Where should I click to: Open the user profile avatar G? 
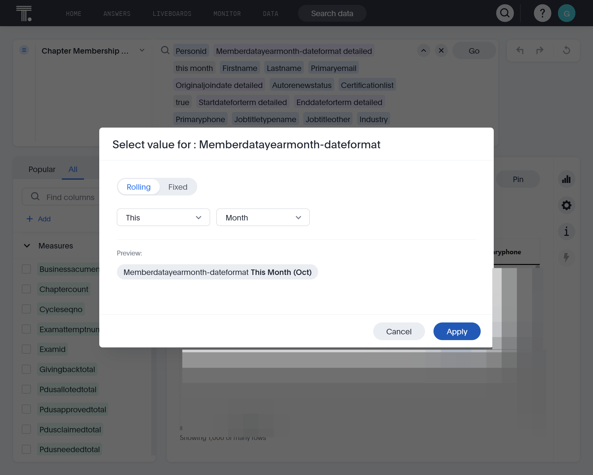[x=566, y=13]
